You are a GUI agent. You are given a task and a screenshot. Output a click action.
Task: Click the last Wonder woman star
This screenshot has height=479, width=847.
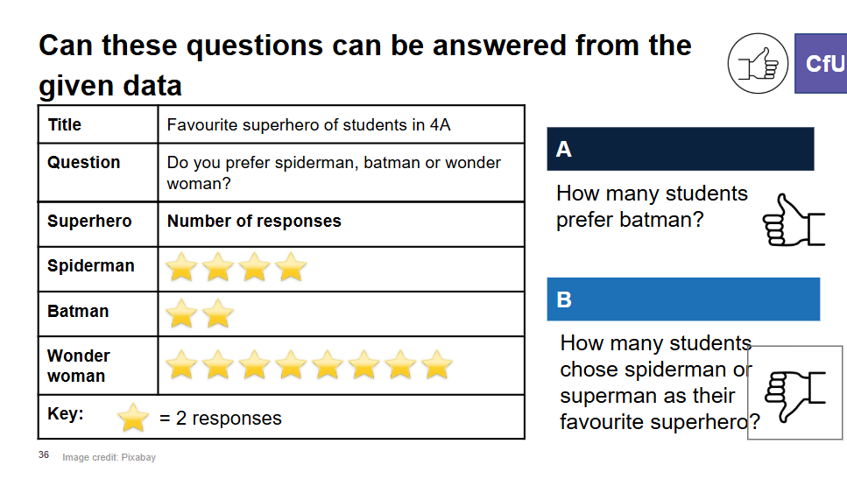click(x=436, y=364)
